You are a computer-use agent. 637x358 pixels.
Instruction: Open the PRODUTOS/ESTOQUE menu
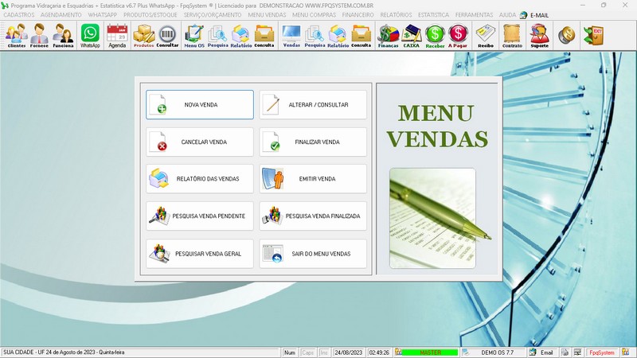150,15
